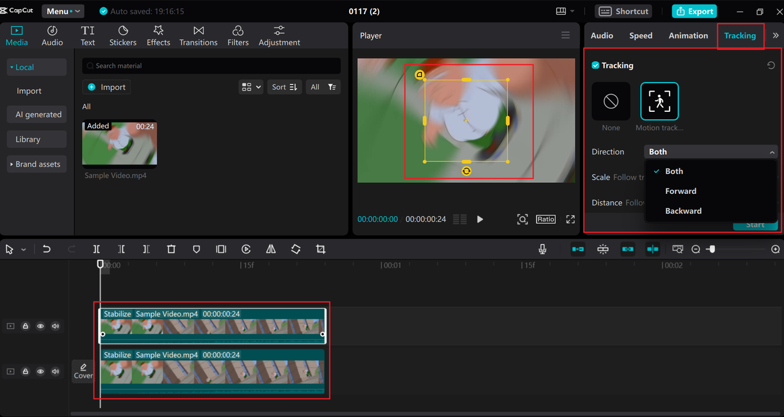
Task: Click the rotate handle below tracking box
Action: coord(466,171)
